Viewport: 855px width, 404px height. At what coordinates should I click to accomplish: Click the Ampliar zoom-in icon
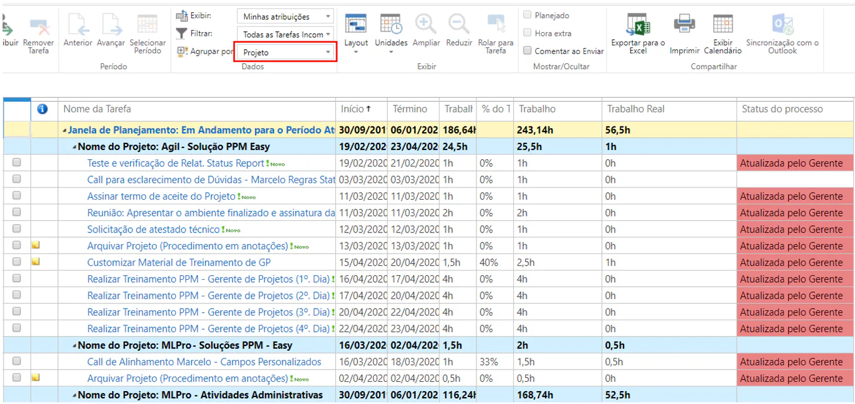(x=426, y=24)
